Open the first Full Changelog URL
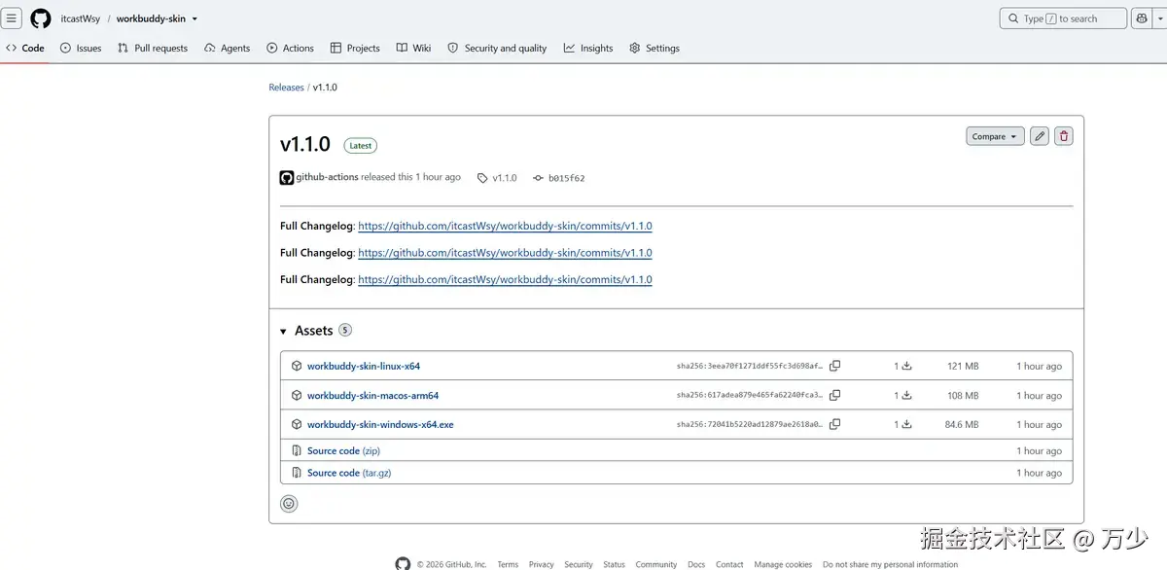 coord(505,226)
